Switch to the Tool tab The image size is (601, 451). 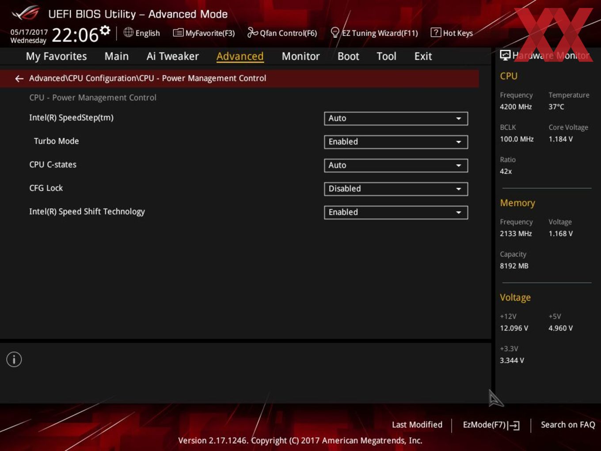tap(387, 56)
